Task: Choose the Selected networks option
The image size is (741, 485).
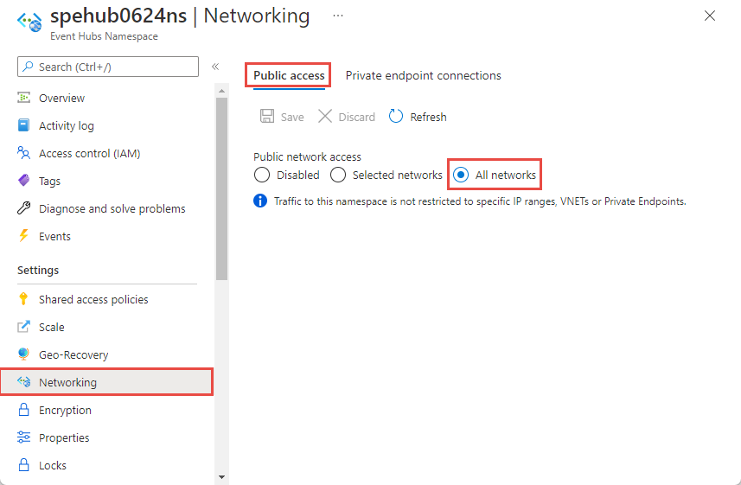Action: pyautogui.click(x=338, y=175)
